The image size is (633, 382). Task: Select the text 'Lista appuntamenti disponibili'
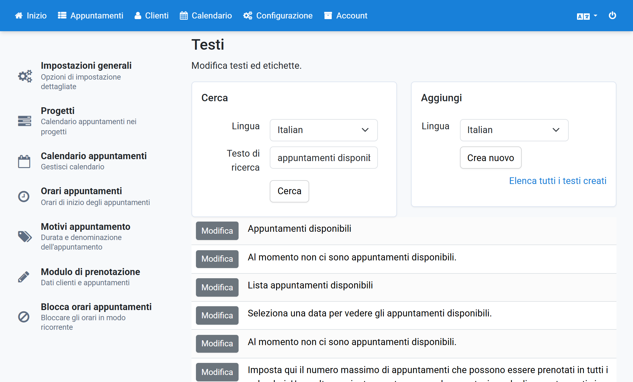310,285
